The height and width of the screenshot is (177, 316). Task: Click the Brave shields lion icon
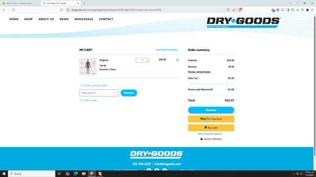(x=240, y=10)
